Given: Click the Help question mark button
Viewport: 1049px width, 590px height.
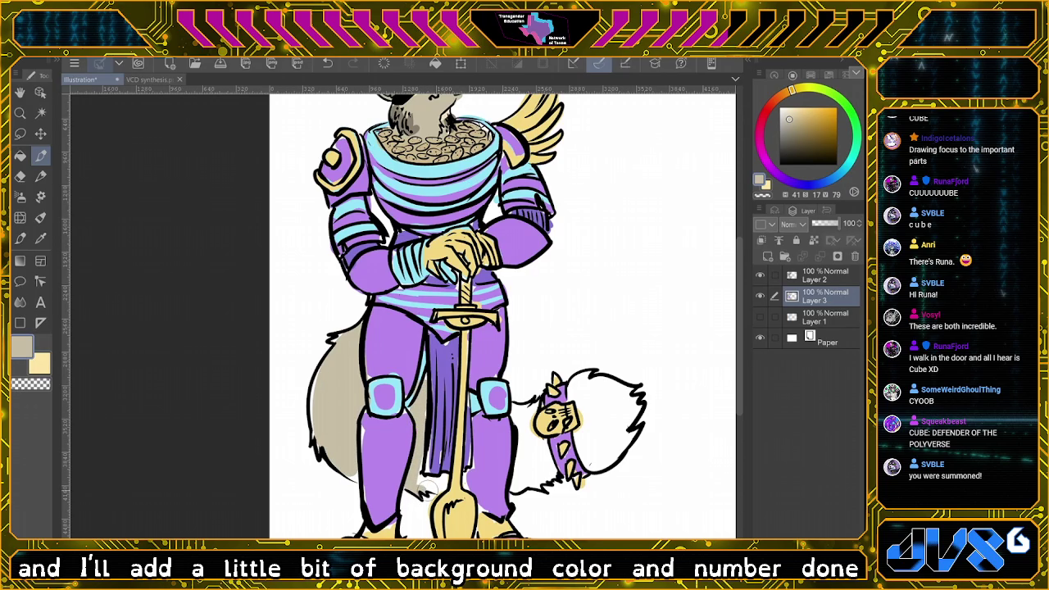Looking at the screenshot, I should coord(680,63).
